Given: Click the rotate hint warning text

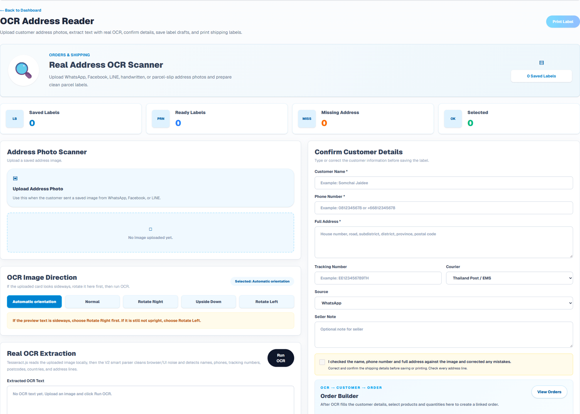Looking at the screenshot, I should 107,321.
